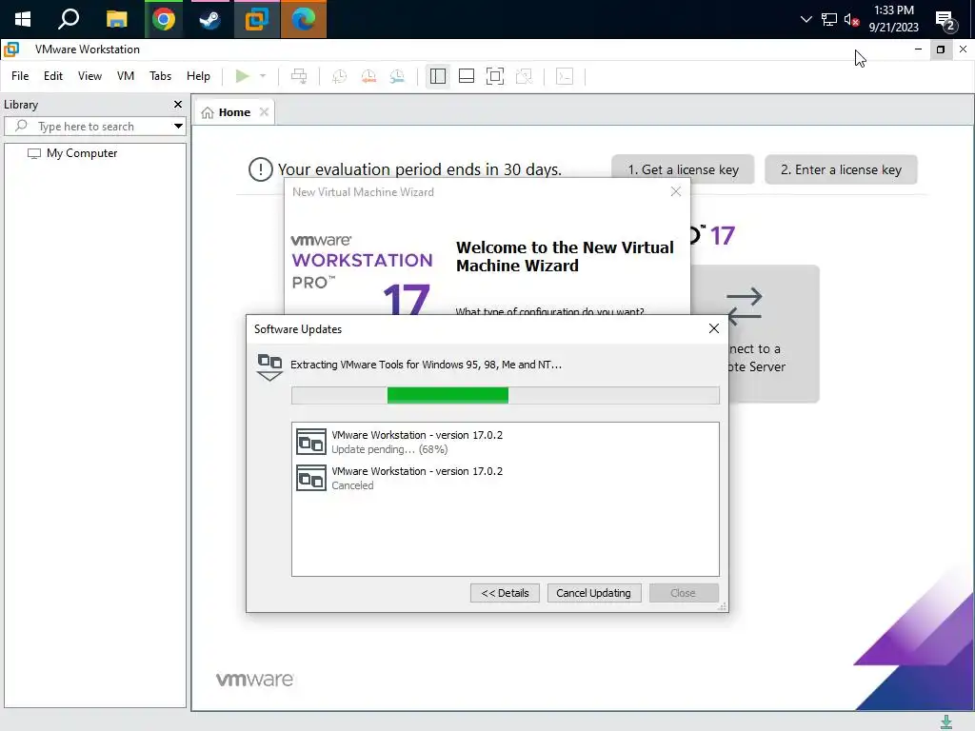Open Microsoft Edge from the taskbar
This screenshot has height=731, width=975.
[x=304, y=19]
